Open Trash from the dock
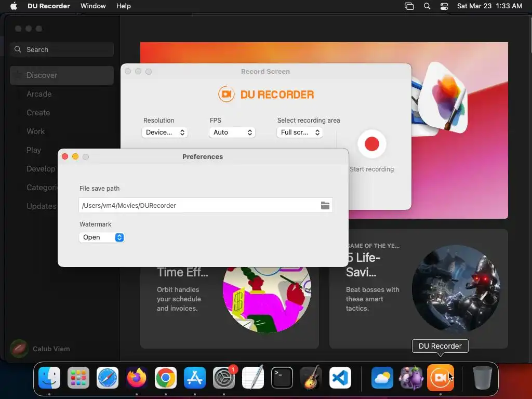The image size is (532, 399). point(483,377)
